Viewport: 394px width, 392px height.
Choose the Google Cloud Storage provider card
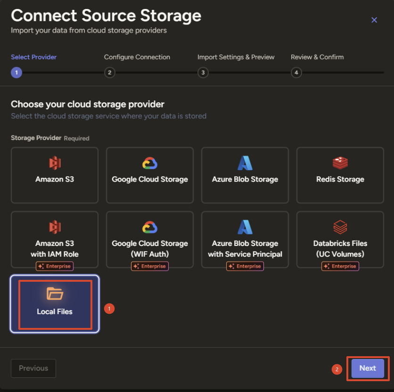[150, 175]
